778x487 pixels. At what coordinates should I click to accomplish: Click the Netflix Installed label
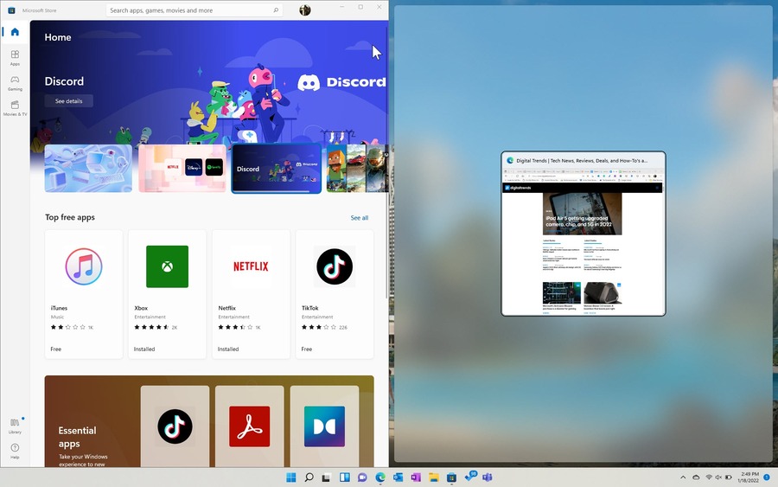click(x=228, y=349)
